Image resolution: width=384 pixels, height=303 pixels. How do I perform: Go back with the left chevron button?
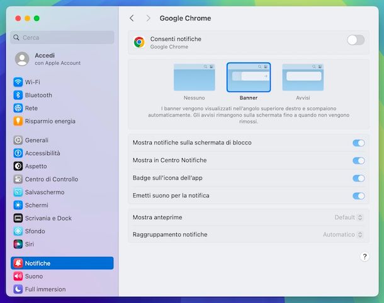click(132, 18)
